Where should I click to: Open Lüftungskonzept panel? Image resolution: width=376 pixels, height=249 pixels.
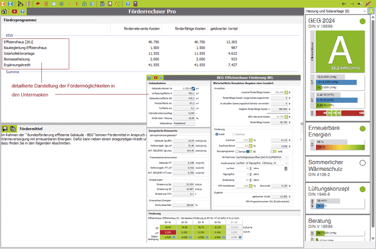point(338,198)
